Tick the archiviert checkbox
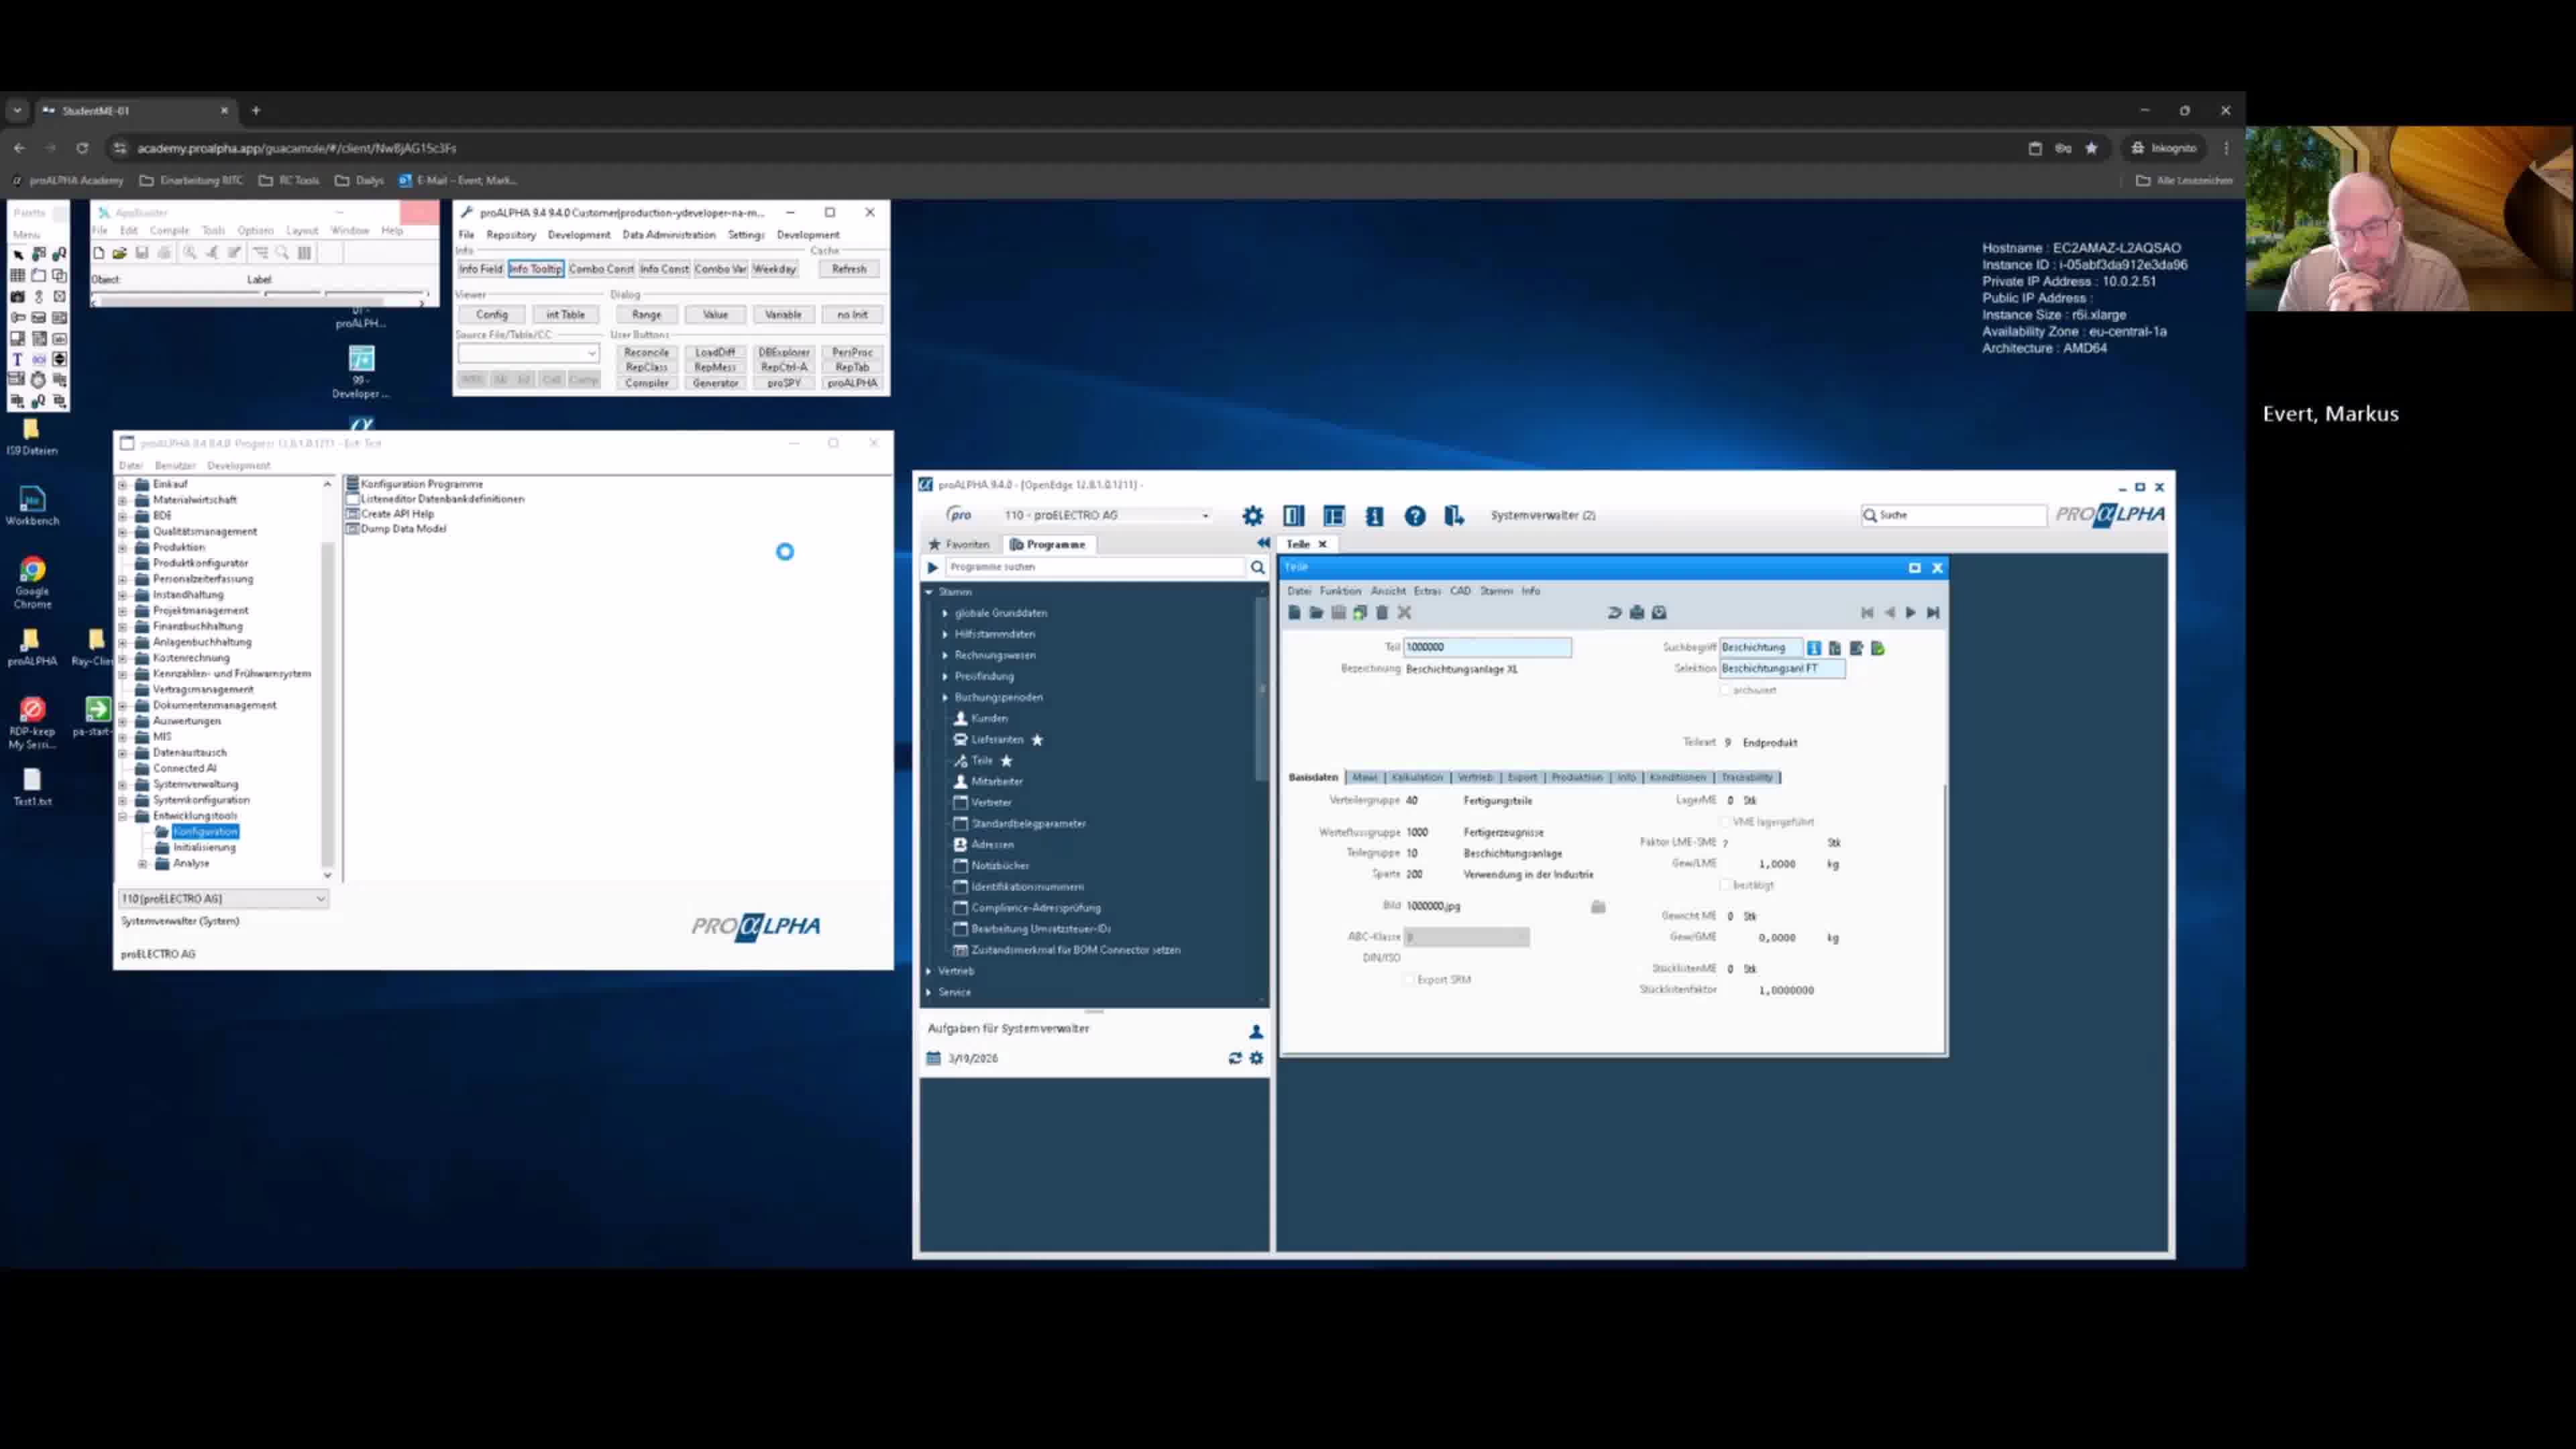 click(1725, 690)
